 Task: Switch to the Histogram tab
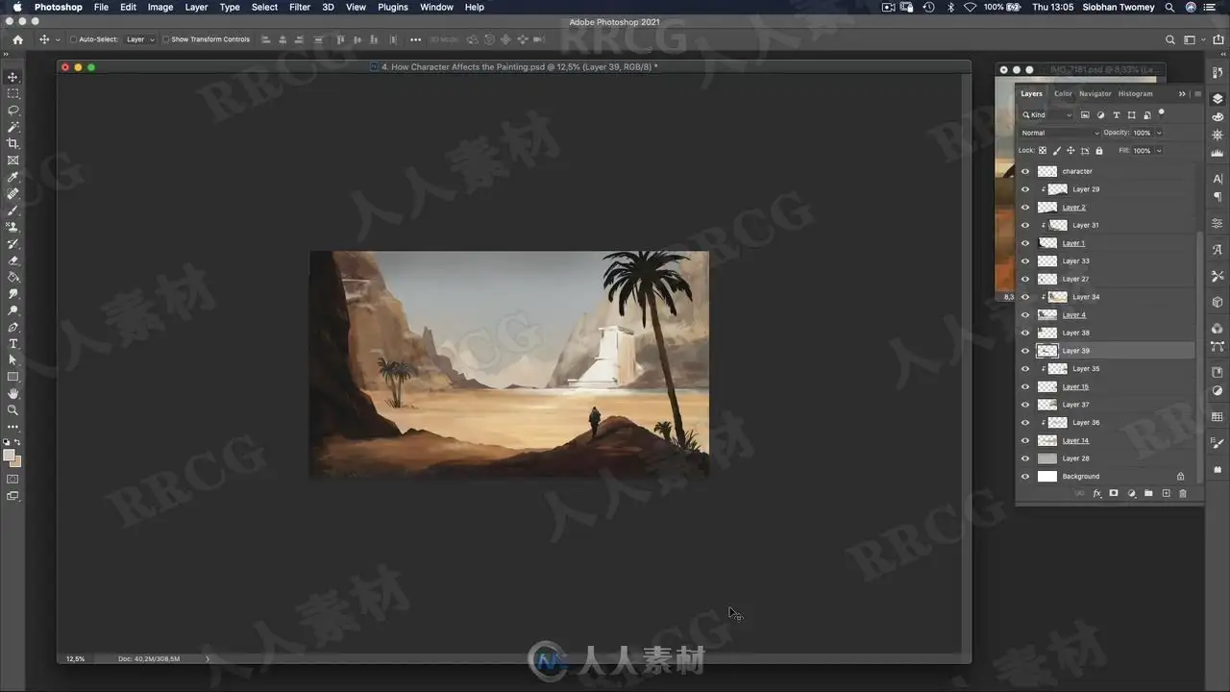coord(1135,94)
